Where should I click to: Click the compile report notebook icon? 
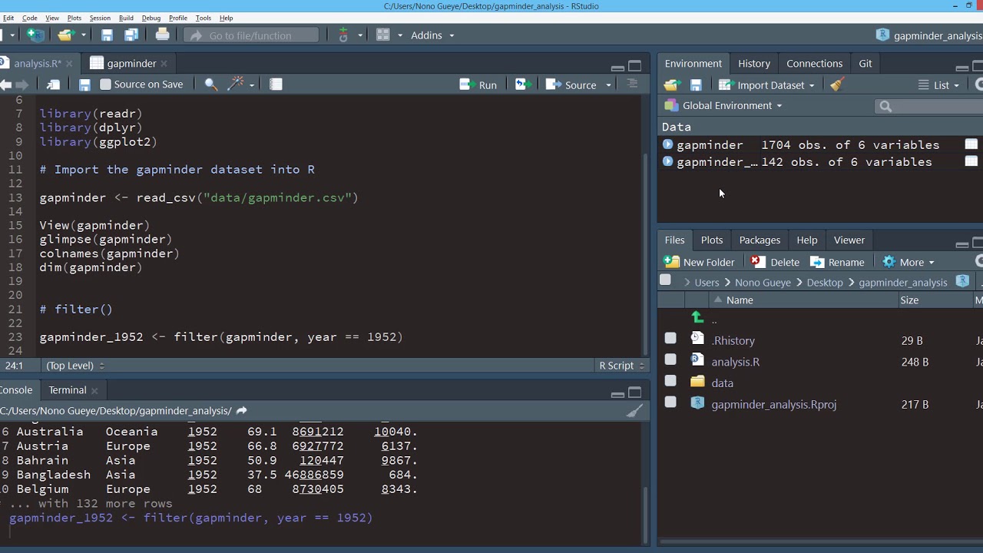coord(276,84)
